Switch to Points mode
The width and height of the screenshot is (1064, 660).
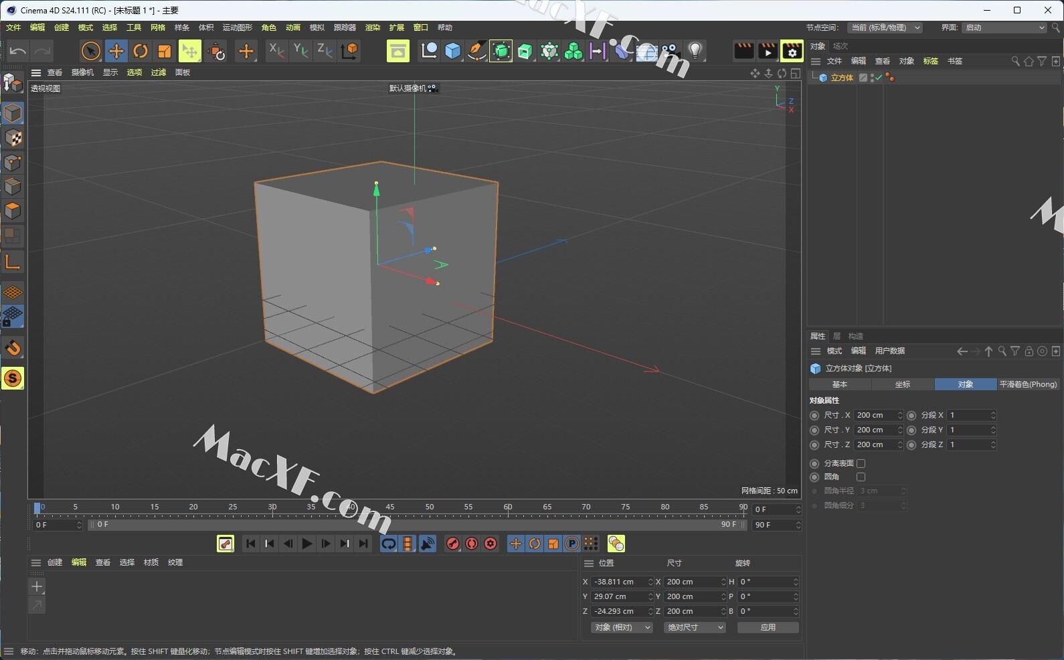pyautogui.click(x=13, y=162)
